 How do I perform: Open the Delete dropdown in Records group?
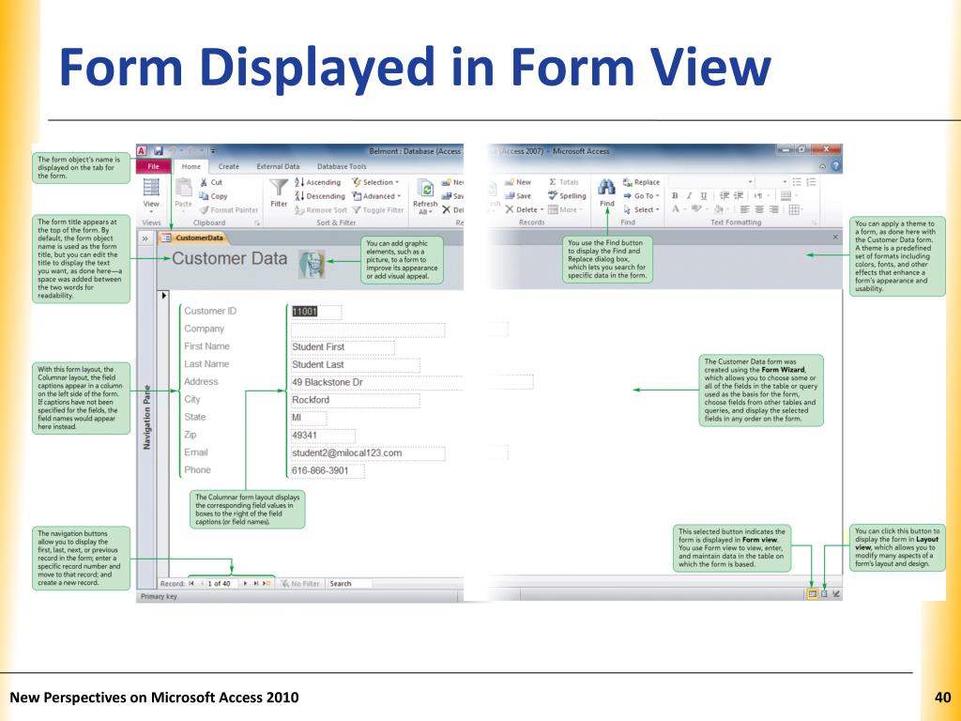(x=525, y=209)
